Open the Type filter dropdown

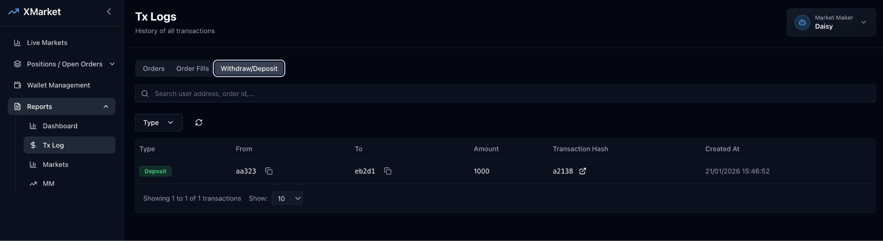tap(158, 122)
